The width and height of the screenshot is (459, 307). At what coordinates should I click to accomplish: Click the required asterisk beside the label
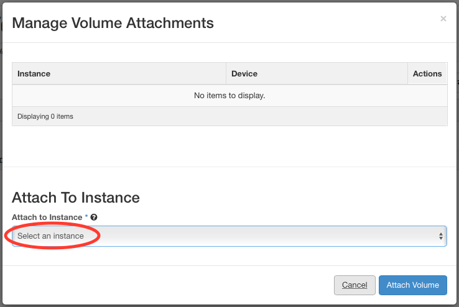pos(86,217)
